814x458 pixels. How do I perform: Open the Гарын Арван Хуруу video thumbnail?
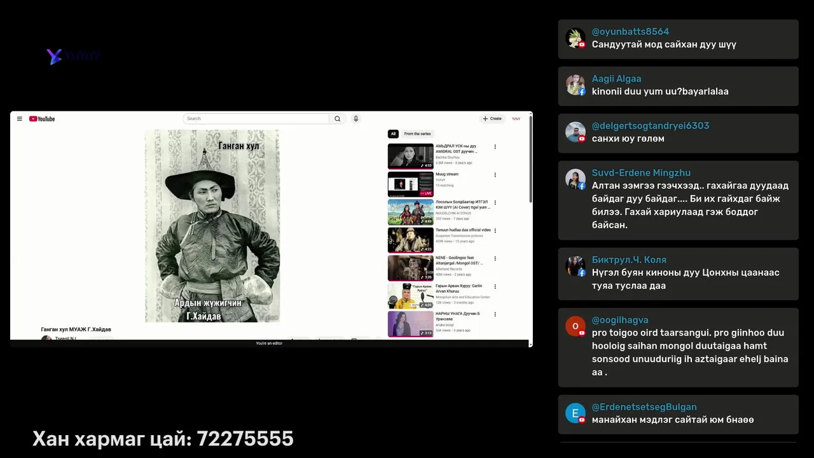click(x=411, y=296)
